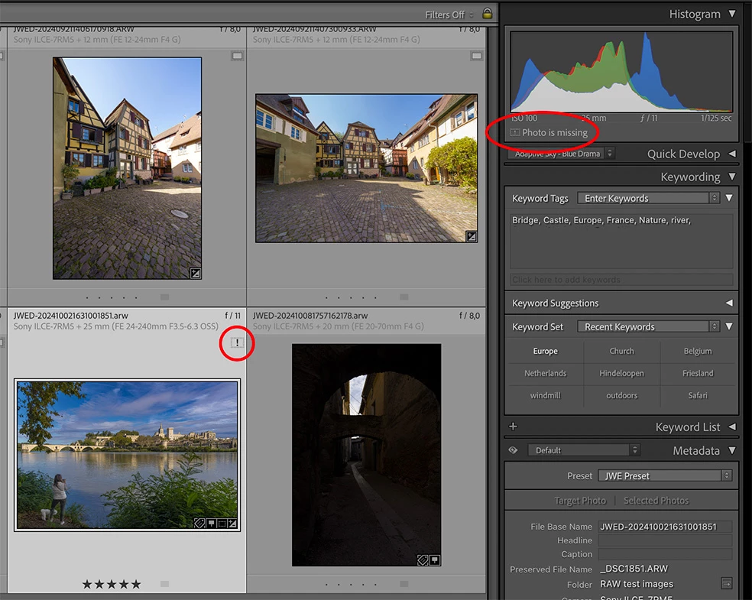This screenshot has height=600, width=752.
Task: Add the Church keyword from the set
Action: pyautogui.click(x=621, y=351)
